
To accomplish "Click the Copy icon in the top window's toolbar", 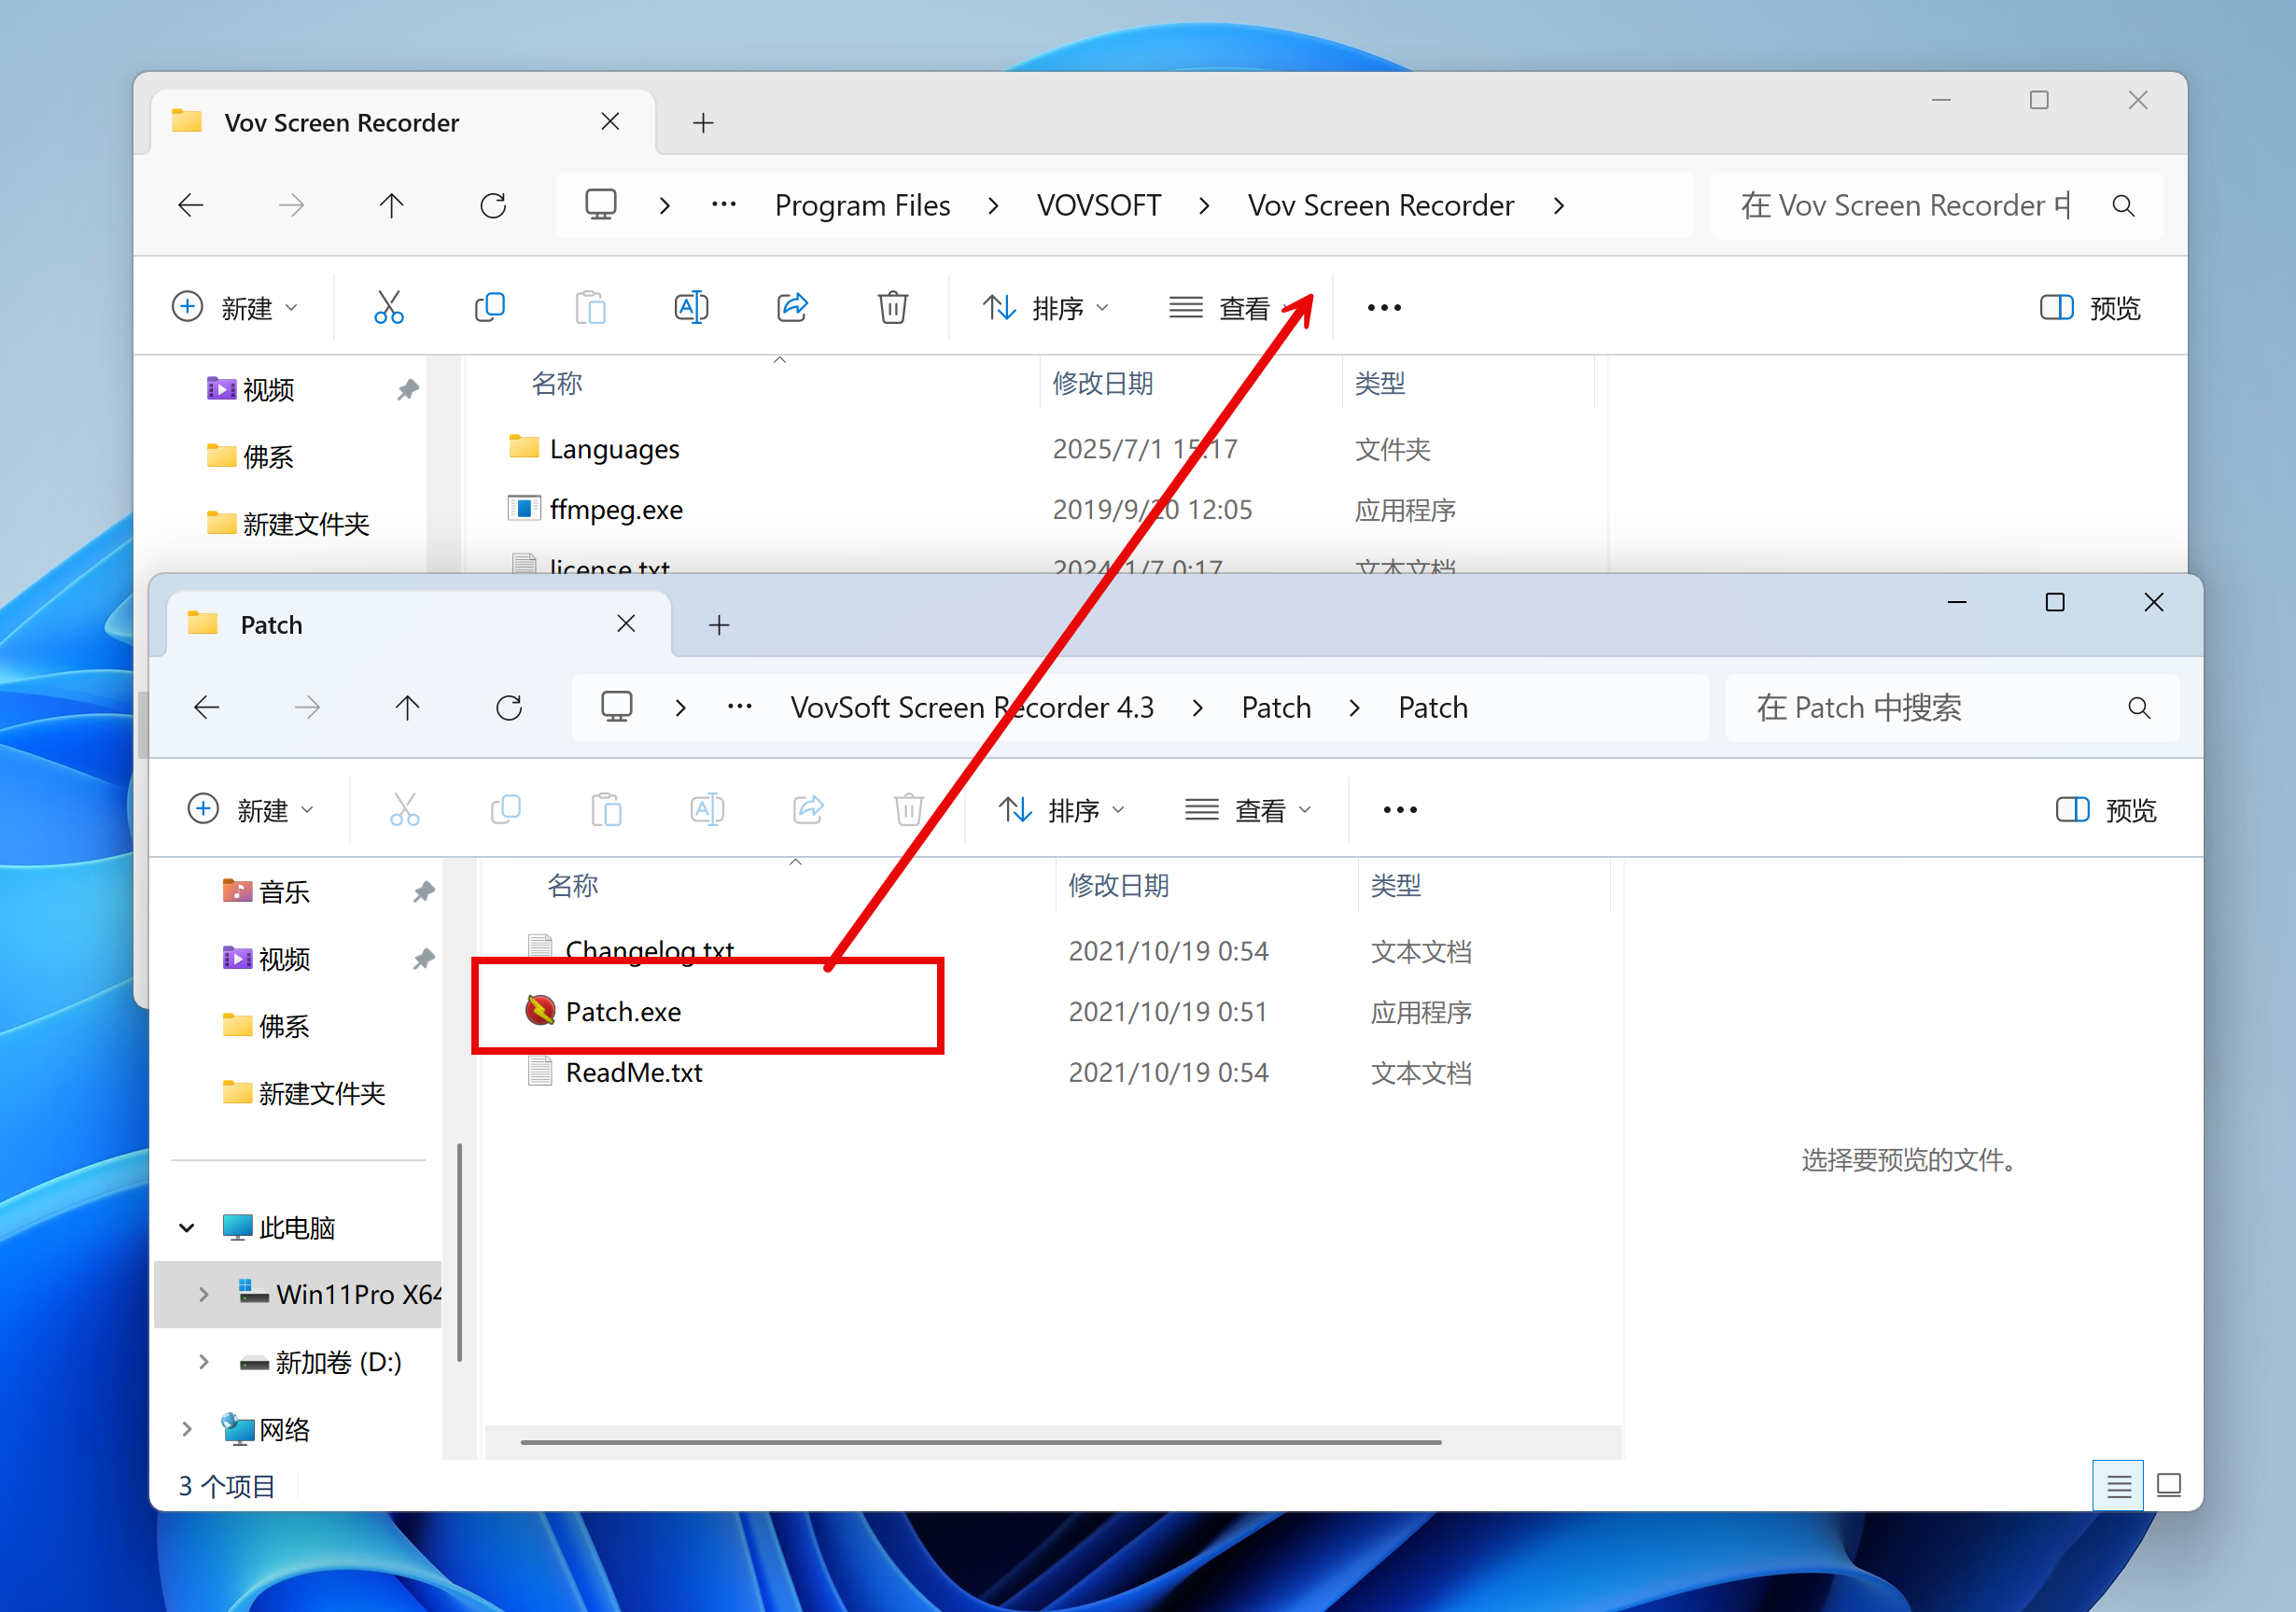I will [489, 307].
